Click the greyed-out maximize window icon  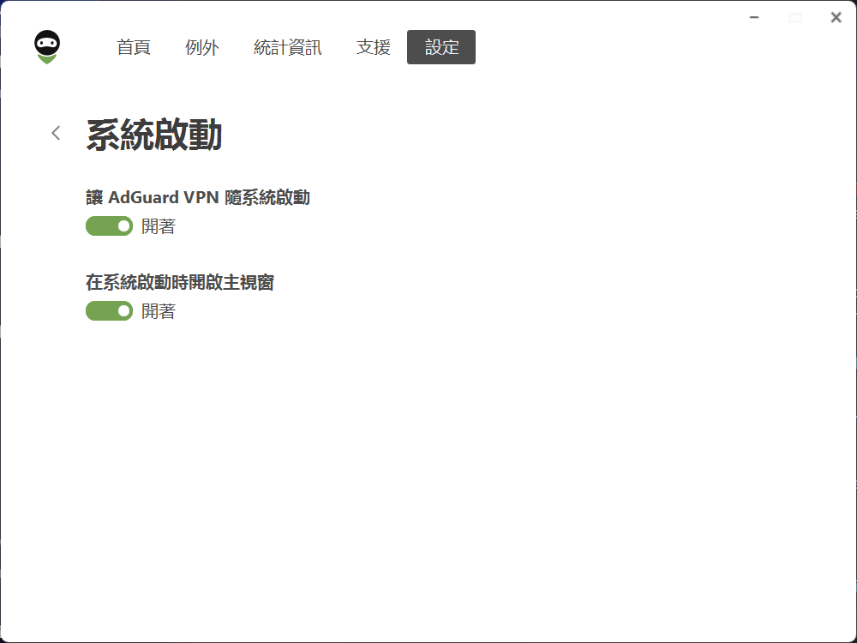[x=795, y=17]
